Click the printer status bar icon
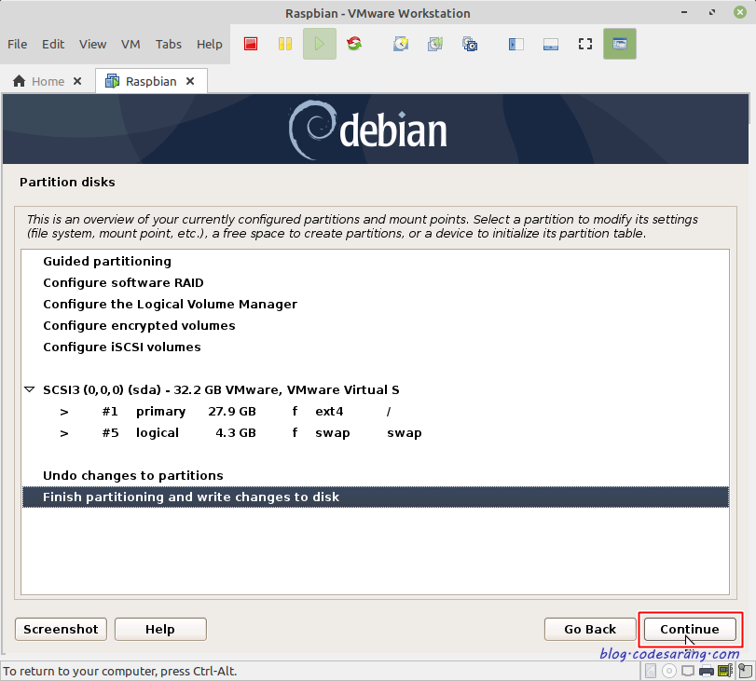 pyautogui.click(x=707, y=671)
